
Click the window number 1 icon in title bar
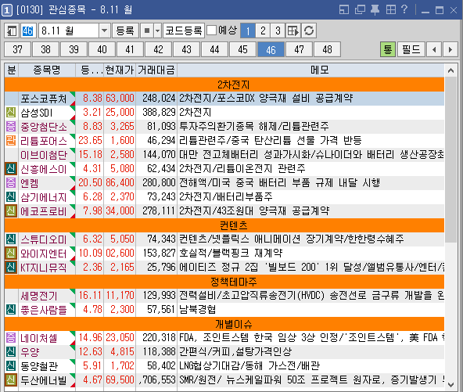(x=7, y=11)
